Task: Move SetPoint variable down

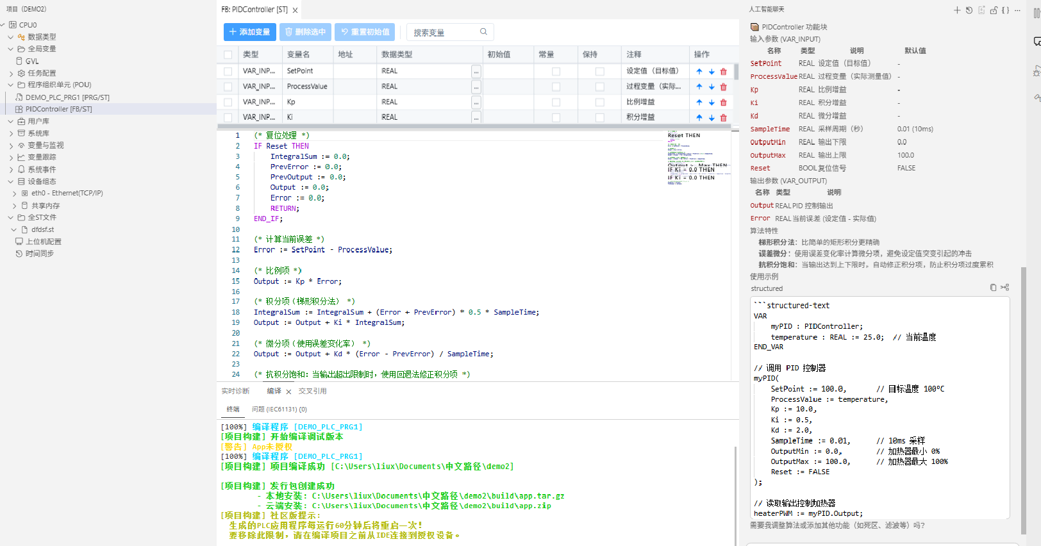Action: (x=712, y=72)
